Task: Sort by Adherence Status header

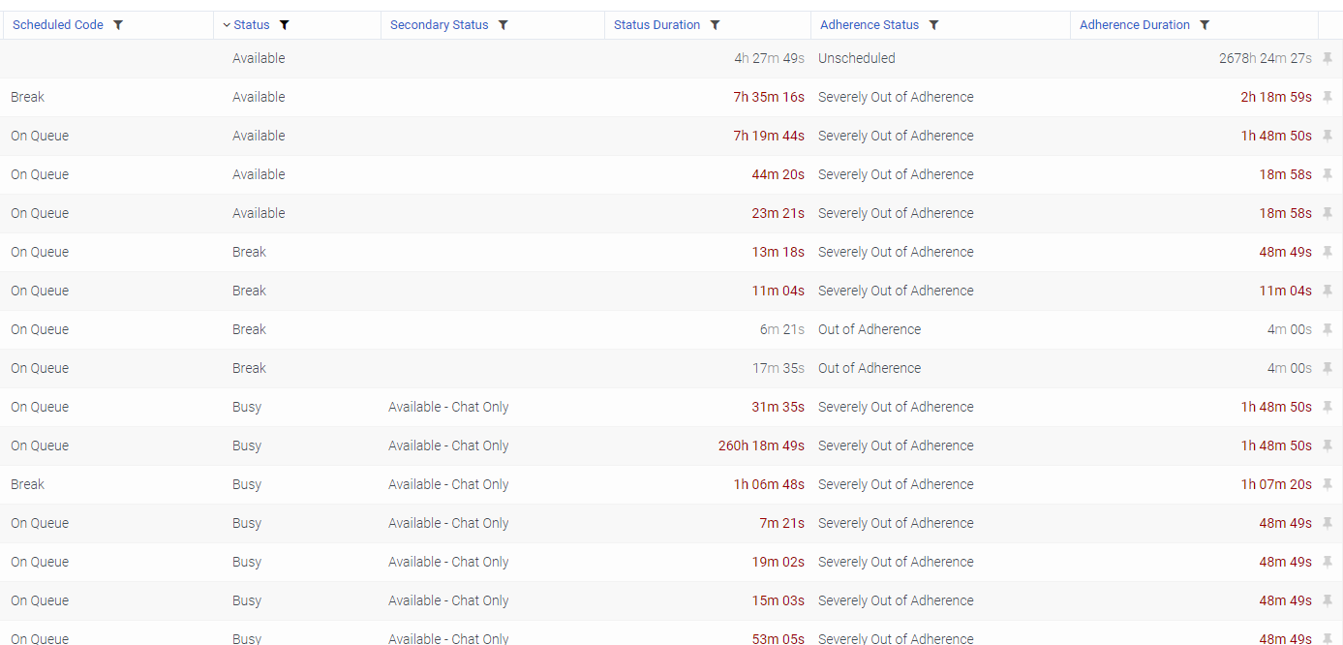Action: [x=870, y=25]
